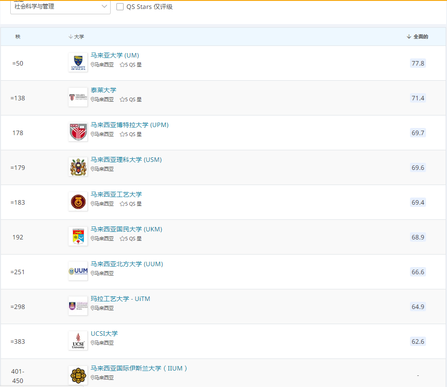The height and width of the screenshot is (387, 447).
Task: Click the UUM logo thumbnail
Action: point(78,272)
